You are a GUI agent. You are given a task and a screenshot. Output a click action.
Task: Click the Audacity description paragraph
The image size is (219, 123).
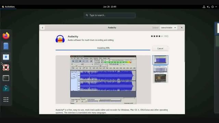point(112,111)
